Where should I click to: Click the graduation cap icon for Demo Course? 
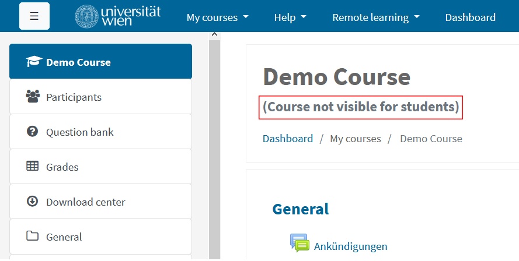(x=34, y=61)
